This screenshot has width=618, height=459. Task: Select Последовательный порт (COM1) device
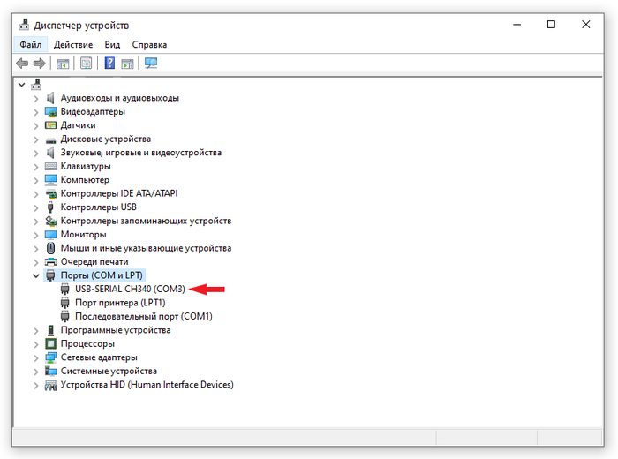(144, 316)
